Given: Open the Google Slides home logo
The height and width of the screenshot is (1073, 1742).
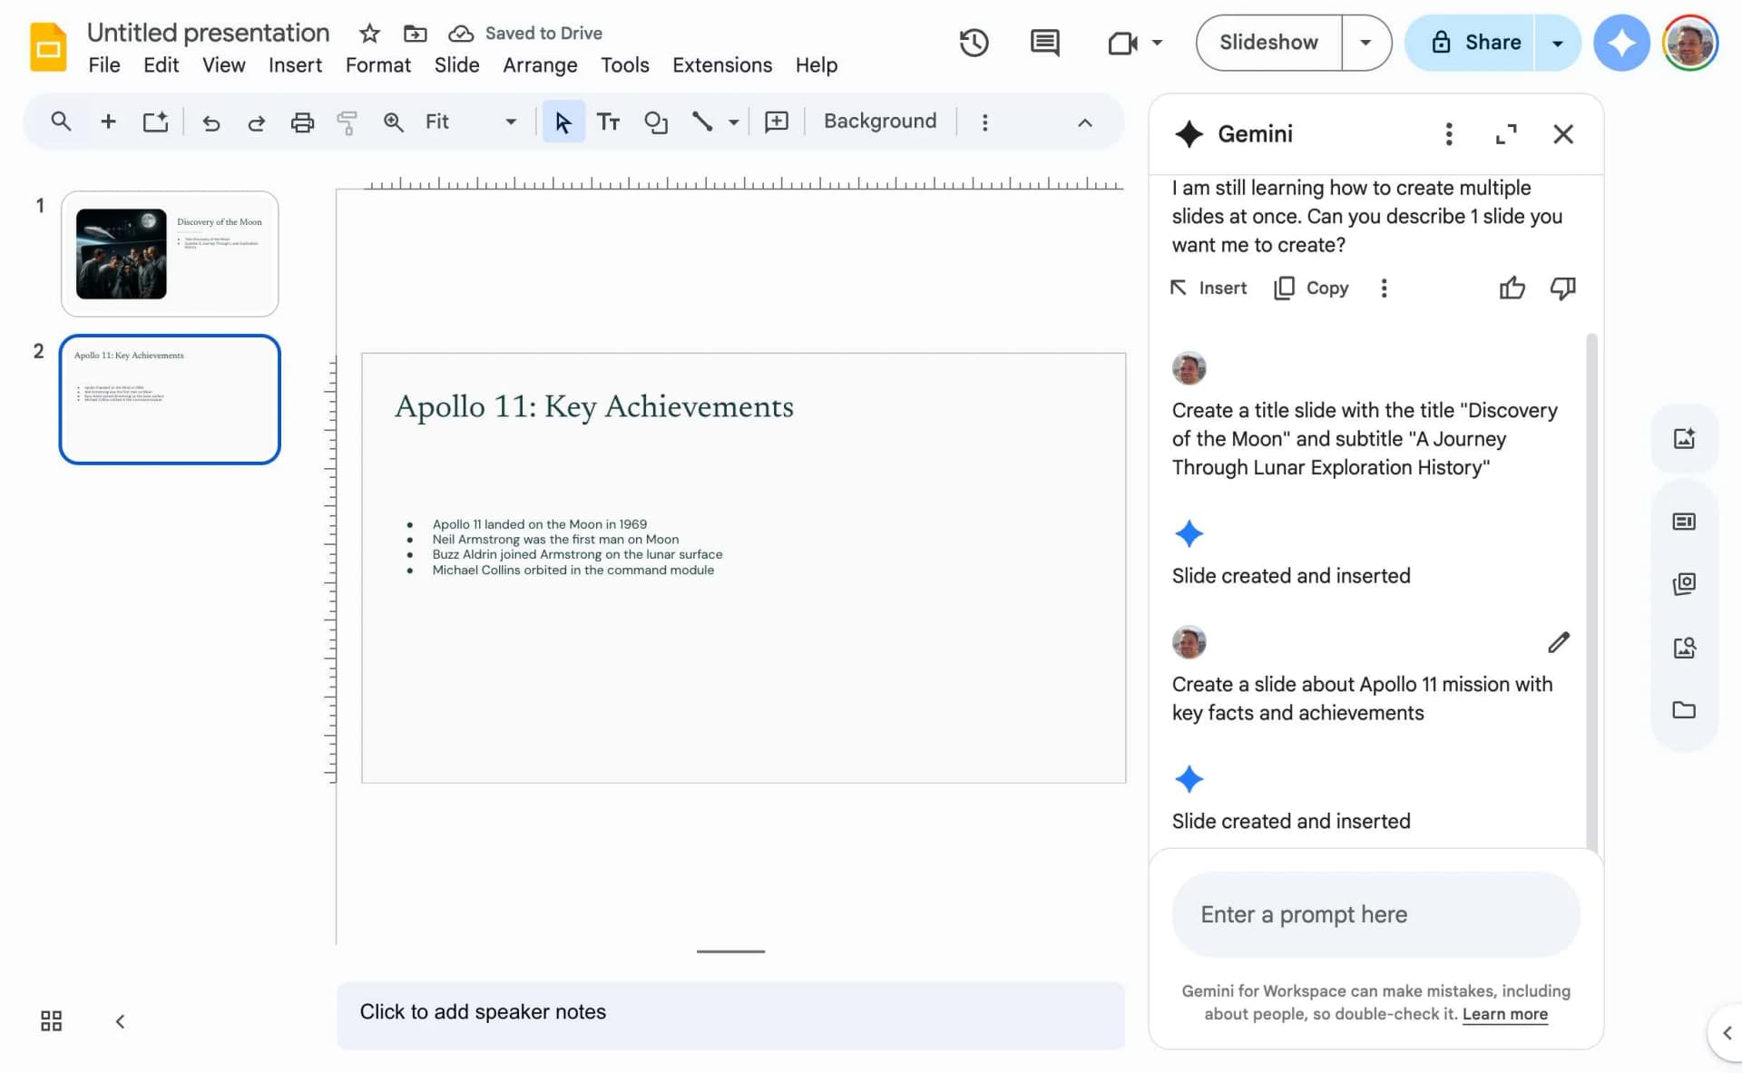Looking at the screenshot, I should click(x=48, y=47).
